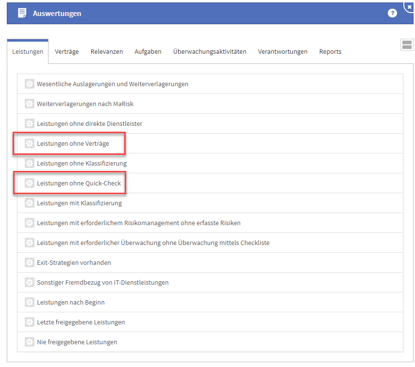
Task: Switch to the Verträge tab
Action: point(66,52)
